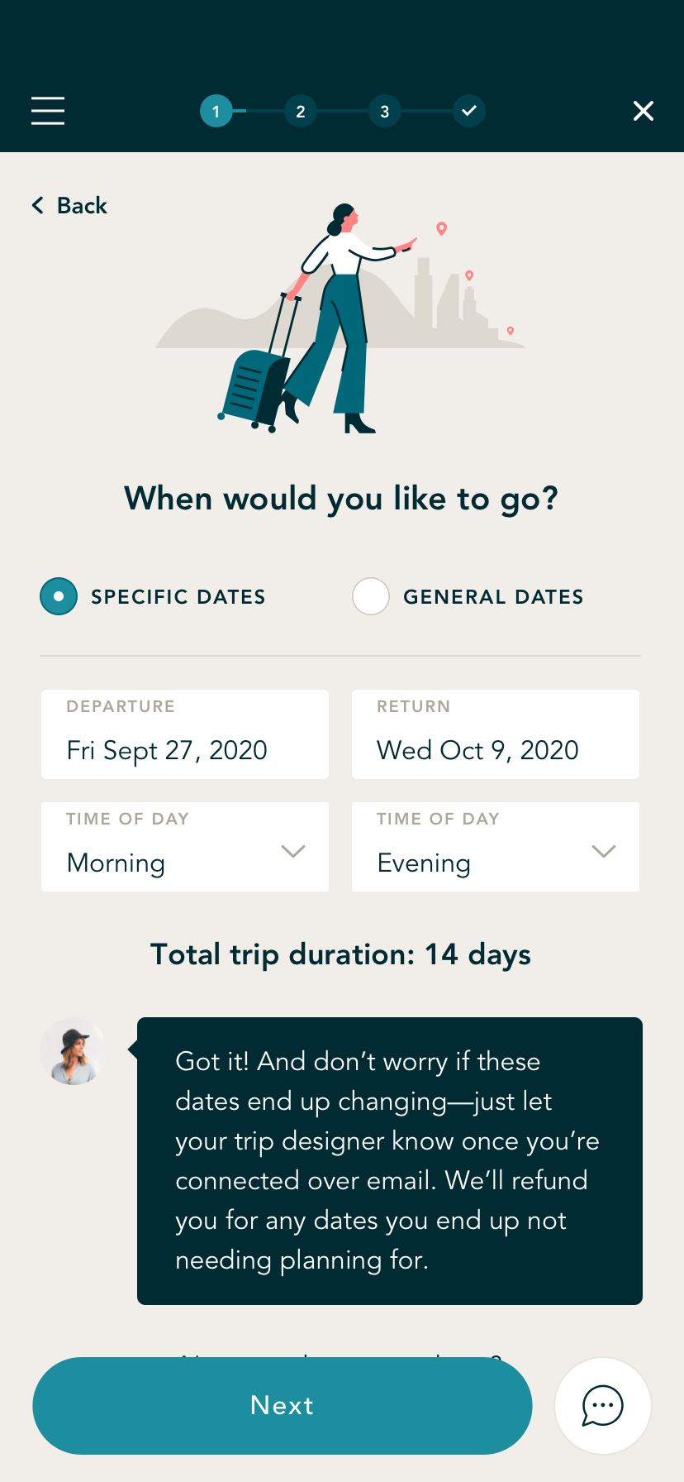Image resolution: width=684 pixels, height=1482 pixels.
Task: Click the General Dates label
Action: pos(493,597)
